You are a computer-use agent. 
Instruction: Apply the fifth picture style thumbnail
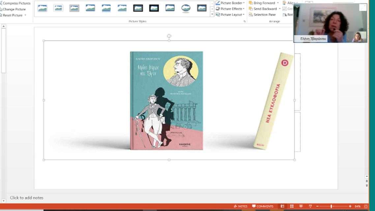pos(106,8)
